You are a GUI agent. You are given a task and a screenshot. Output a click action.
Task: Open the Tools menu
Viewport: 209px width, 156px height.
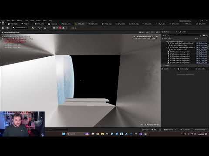26,21
